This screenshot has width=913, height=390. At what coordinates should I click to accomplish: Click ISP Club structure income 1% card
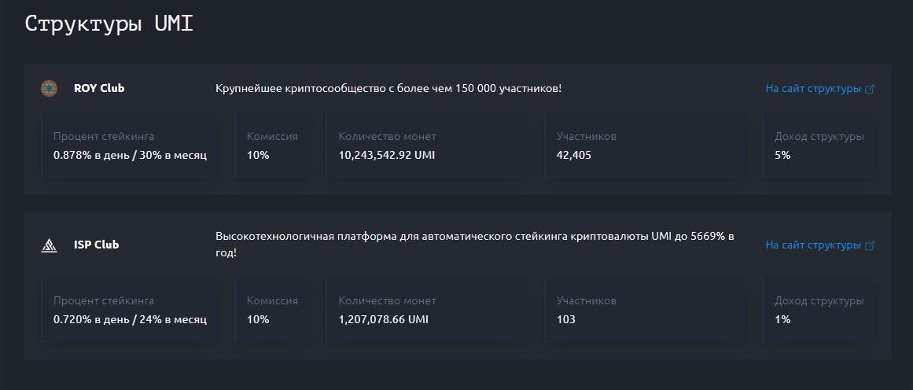[819, 311]
